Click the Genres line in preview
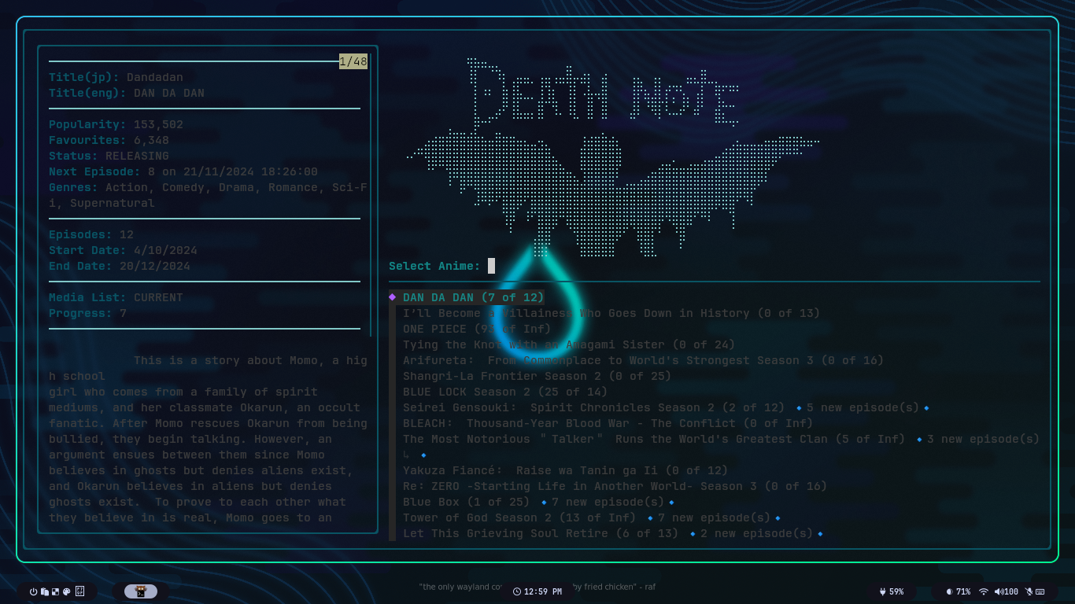The width and height of the screenshot is (1075, 604). (208, 195)
